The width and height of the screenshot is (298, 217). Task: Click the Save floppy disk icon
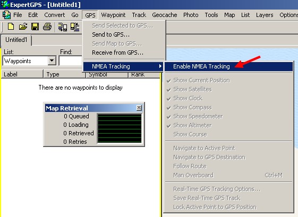35,27
